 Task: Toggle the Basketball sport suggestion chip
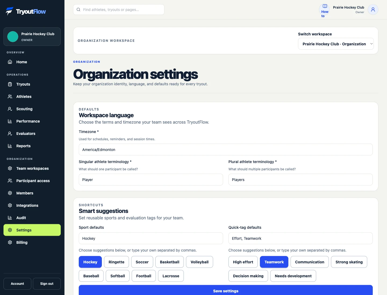170,262
